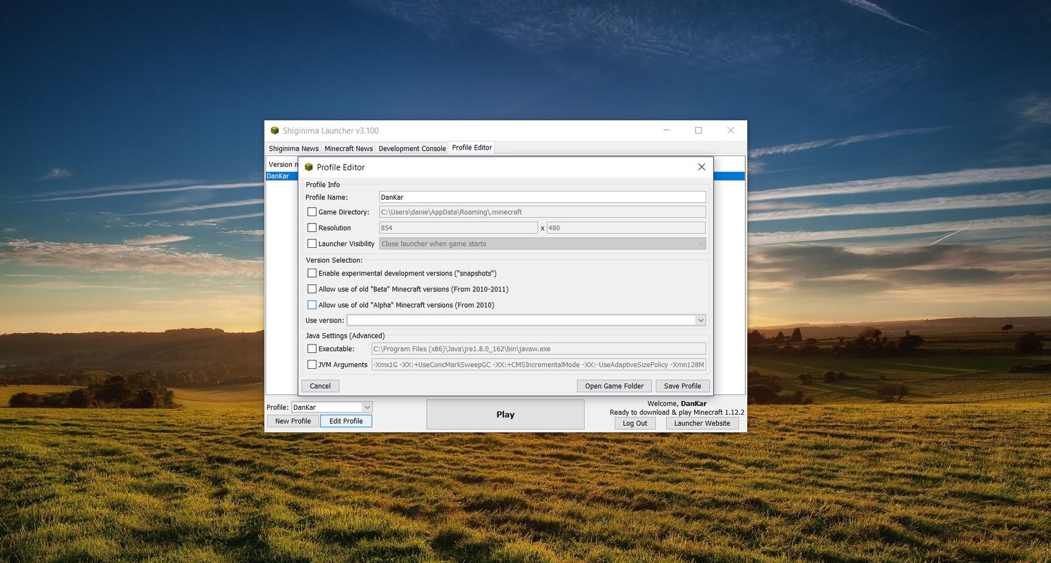The width and height of the screenshot is (1051, 563).
Task: Click the Game Directory path field
Action: click(x=543, y=212)
